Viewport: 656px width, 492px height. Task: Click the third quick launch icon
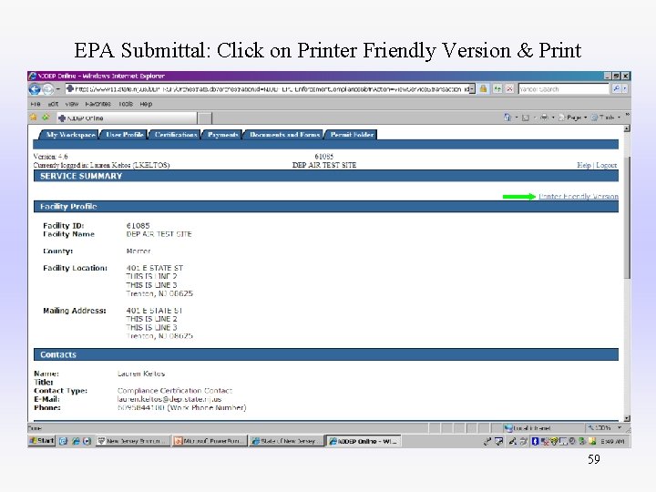tap(87, 441)
